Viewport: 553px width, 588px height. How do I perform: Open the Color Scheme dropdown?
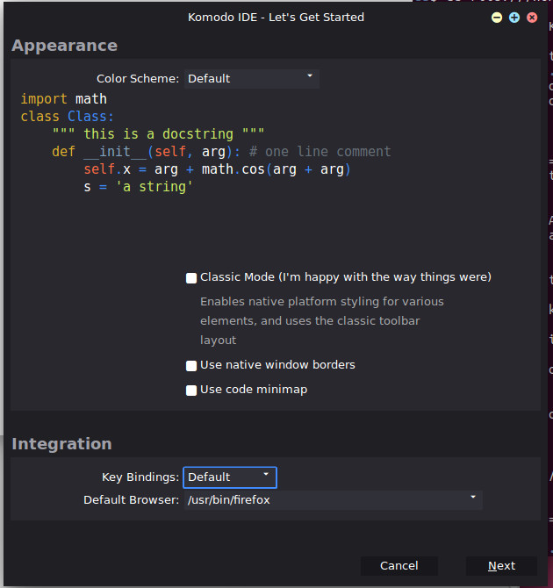coord(251,78)
